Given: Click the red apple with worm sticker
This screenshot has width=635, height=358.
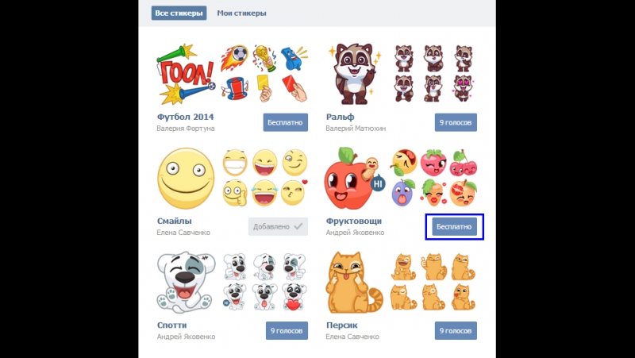Looking at the screenshot, I should pyautogui.click(x=352, y=179).
